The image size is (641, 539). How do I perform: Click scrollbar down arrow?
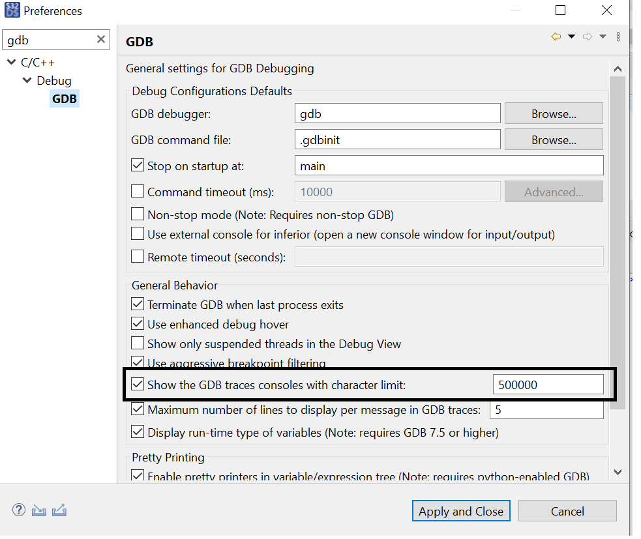click(618, 472)
